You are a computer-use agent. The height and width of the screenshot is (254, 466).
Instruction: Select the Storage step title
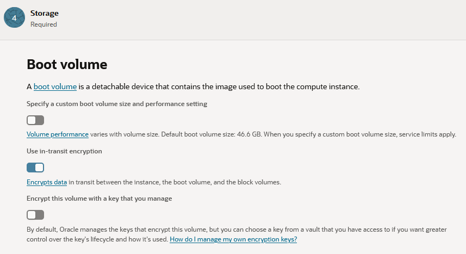[x=45, y=13]
